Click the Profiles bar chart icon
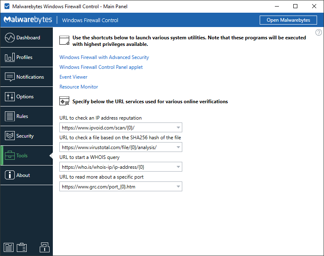The image size is (324, 256). tap(9, 57)
